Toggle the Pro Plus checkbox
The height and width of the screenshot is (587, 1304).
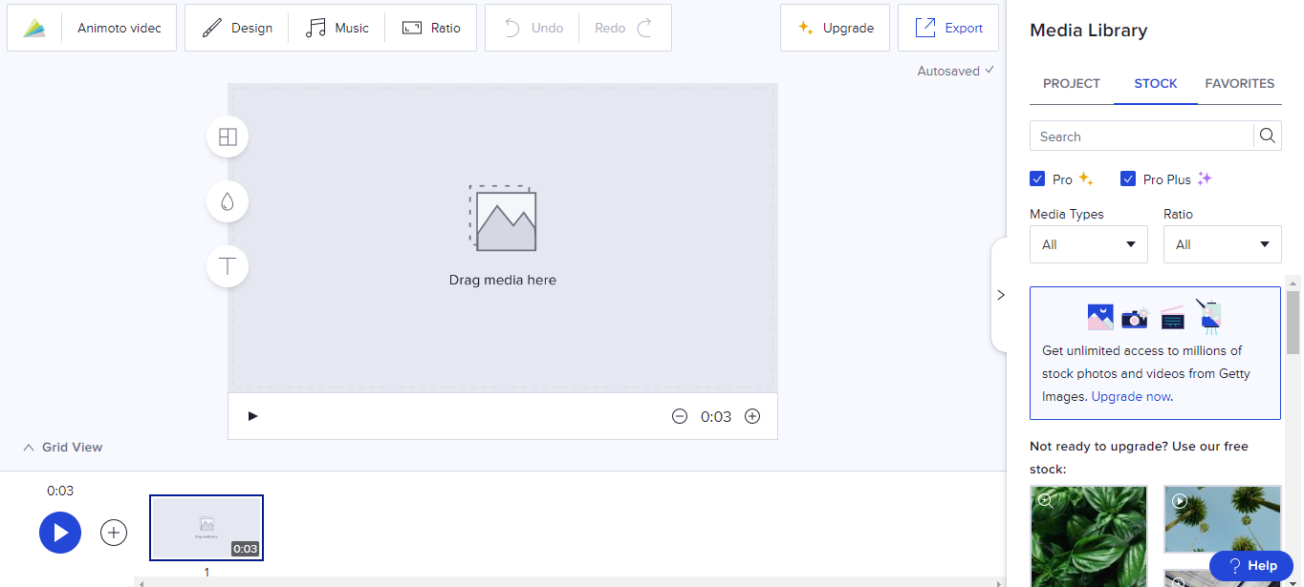pyautogui.click(x=1128, y=179)
